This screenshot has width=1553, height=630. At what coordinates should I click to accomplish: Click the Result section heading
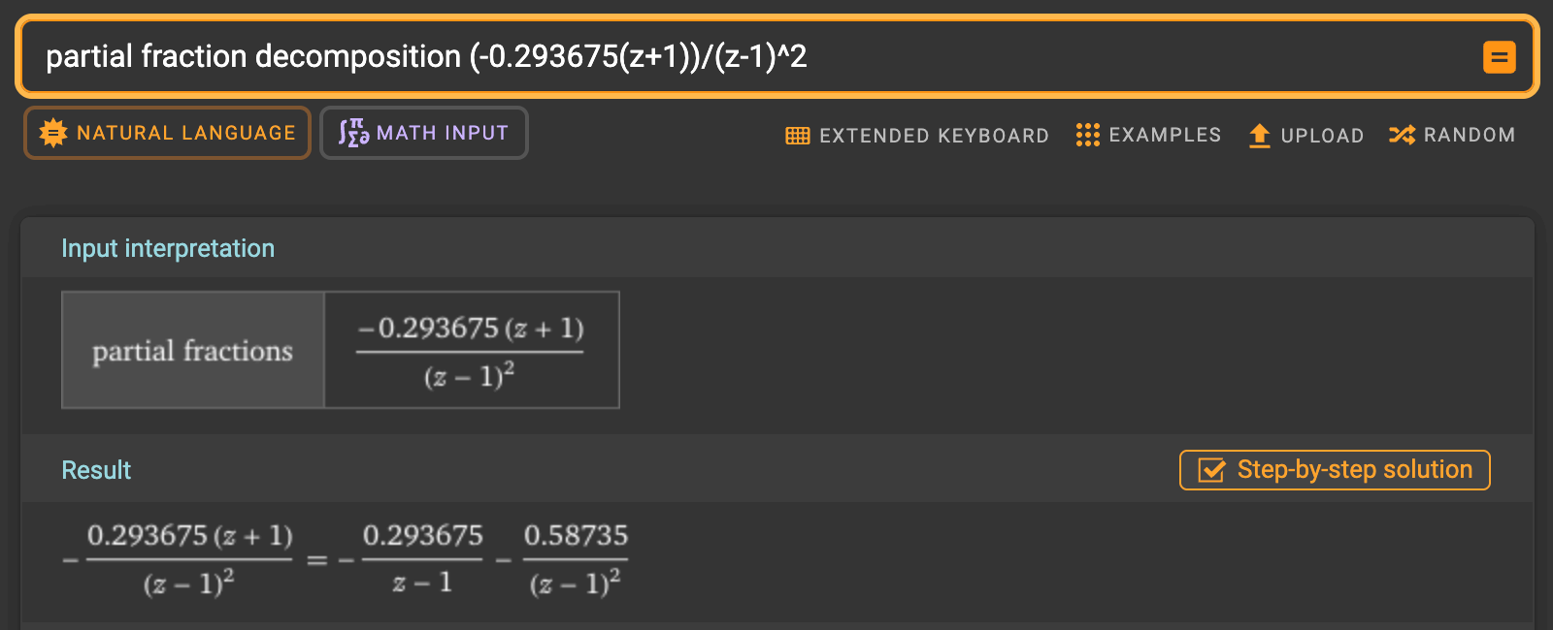(96, 470)
